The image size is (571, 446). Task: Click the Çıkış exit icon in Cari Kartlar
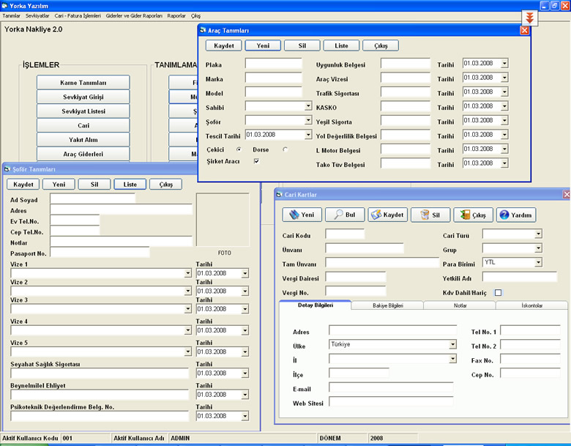tap(473, 215)
